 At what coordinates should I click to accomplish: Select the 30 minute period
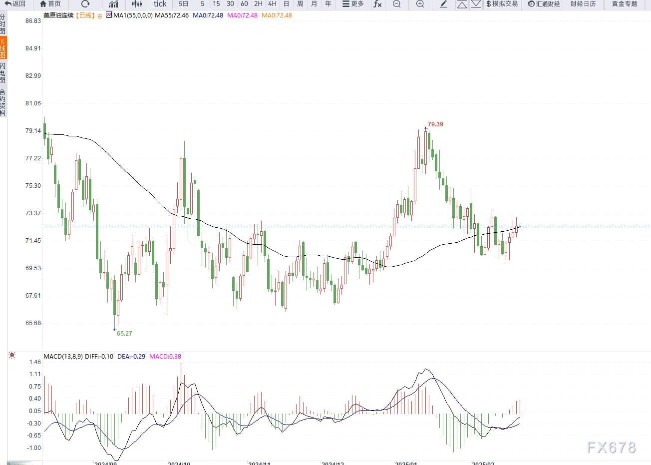click(x=230, y=4)
